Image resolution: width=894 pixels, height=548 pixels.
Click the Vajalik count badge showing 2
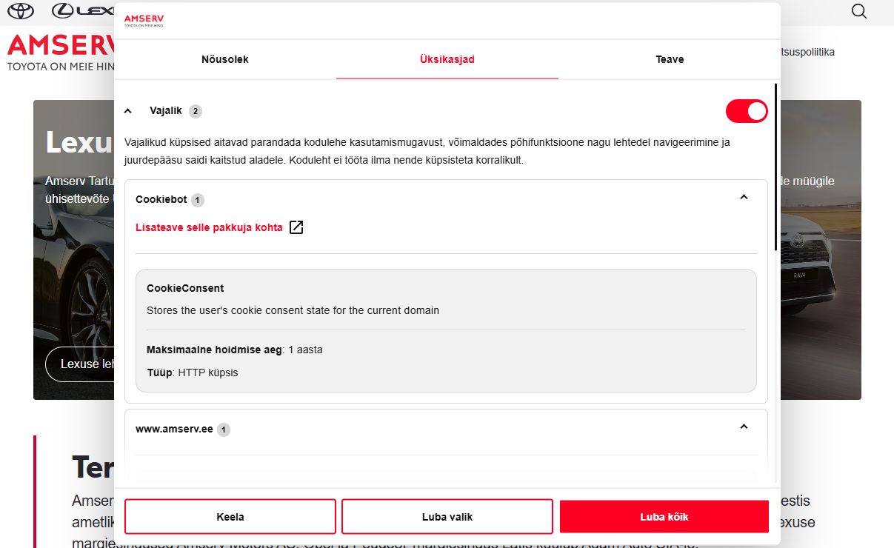pos(195,111)
